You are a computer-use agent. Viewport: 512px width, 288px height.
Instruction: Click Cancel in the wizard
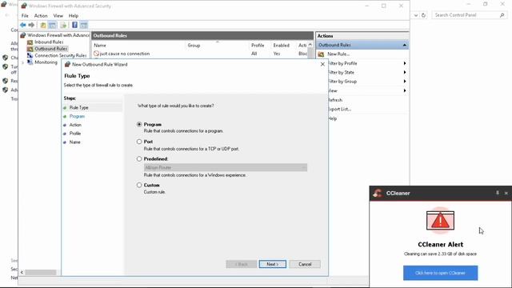305,264
